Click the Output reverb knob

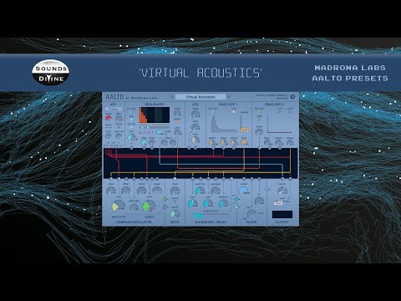point(282,191)
